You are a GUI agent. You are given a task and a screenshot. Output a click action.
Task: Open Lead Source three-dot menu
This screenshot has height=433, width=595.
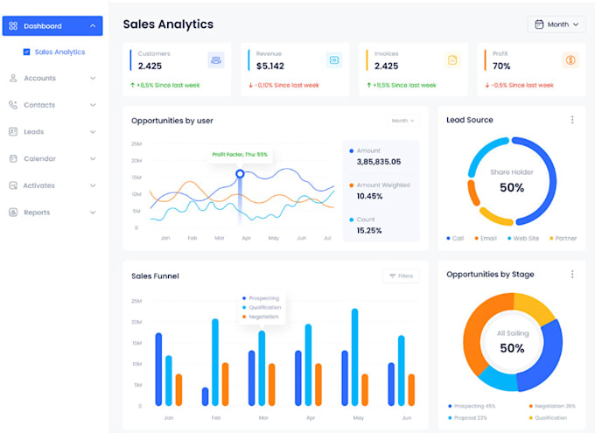click(x=572, y=120)
